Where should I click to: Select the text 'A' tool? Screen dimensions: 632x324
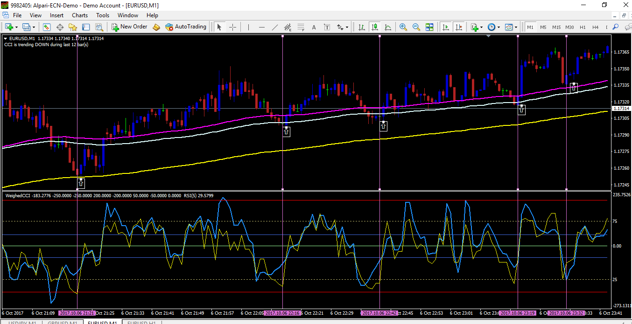tap(314, 27)
